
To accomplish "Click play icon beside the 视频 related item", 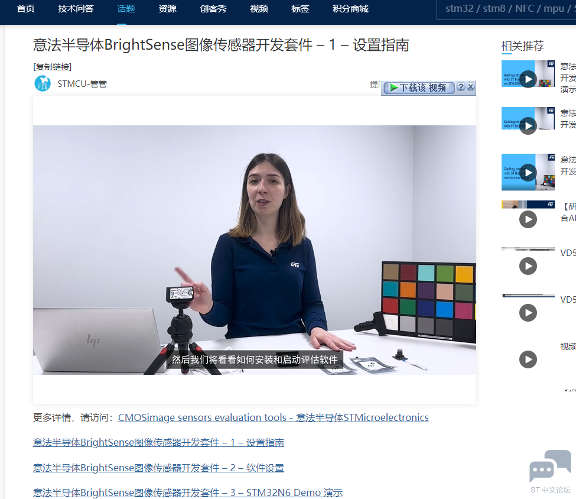I will point(528,359).
